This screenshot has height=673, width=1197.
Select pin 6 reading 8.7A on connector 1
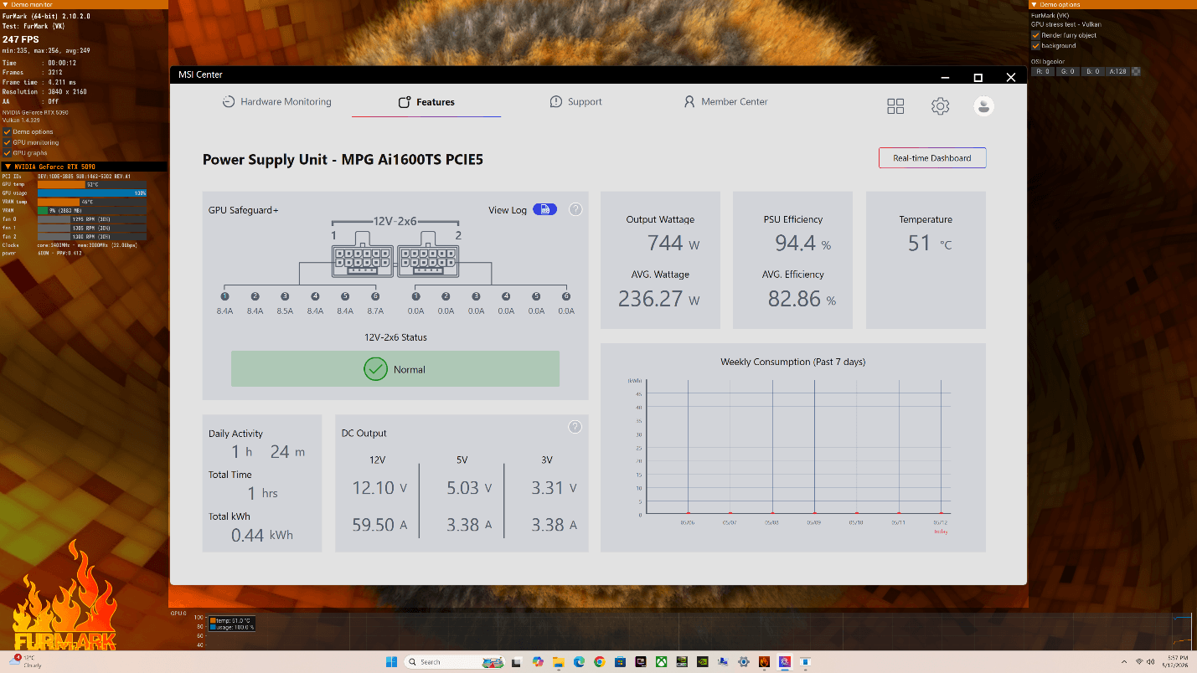pyautogui.click(x=375, y=296)
